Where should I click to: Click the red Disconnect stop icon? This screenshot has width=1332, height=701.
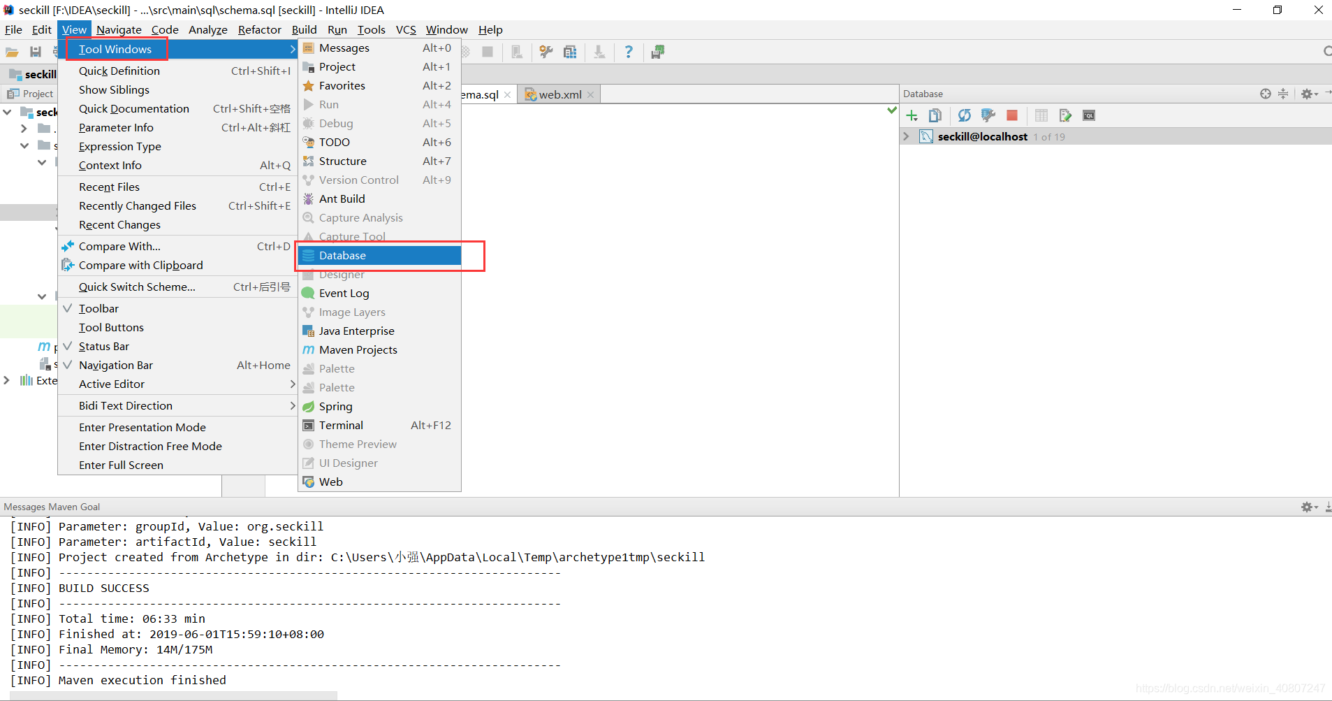click(x=1012, y=116)
